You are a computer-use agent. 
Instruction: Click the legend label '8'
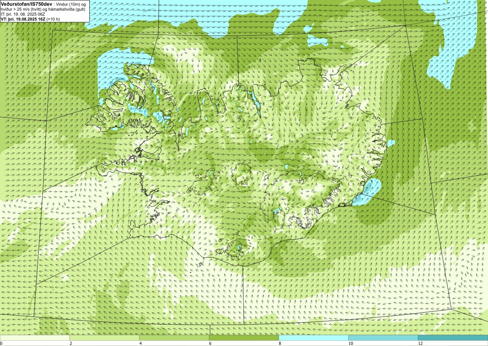[x=280, y=343]
